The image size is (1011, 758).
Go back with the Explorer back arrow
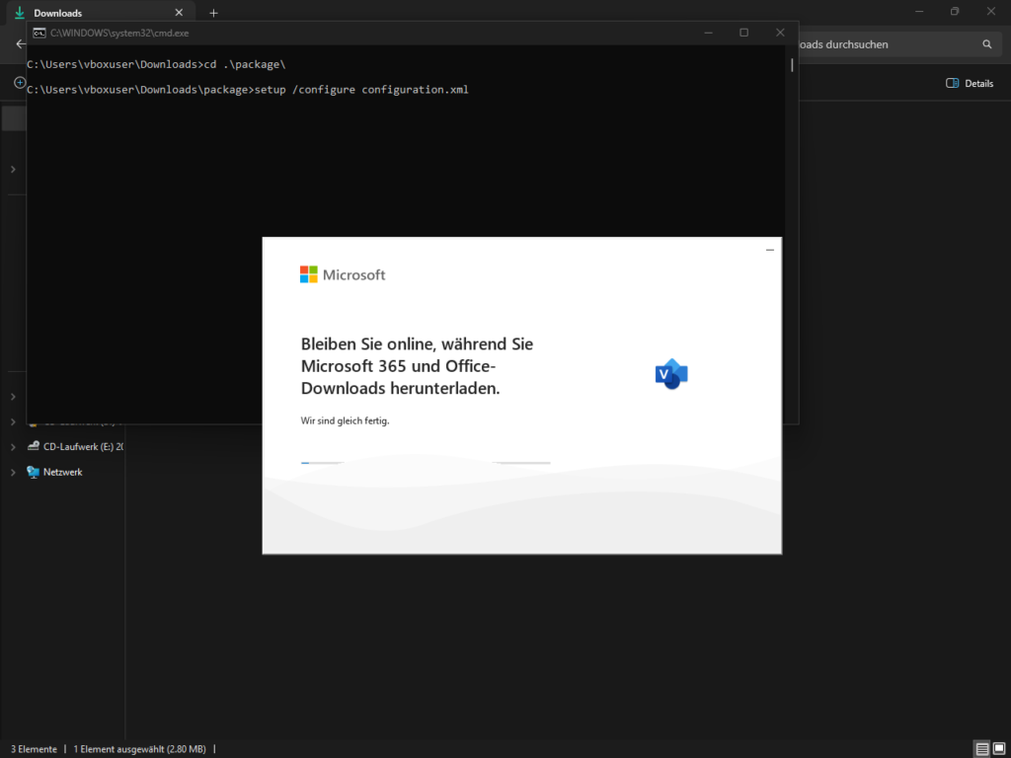(x=20, y=44)
